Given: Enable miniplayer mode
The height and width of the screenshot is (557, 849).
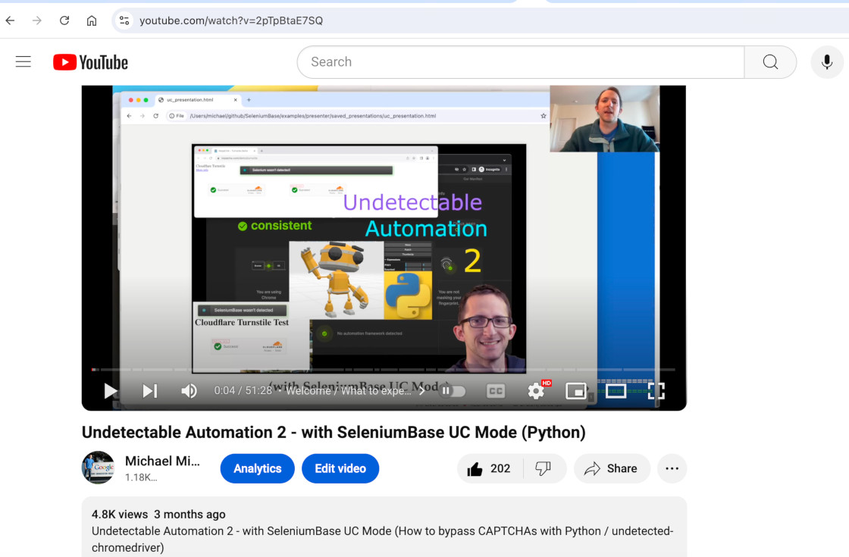Looking at the screenshot, I should pyautogui.click(x=576, y=391).
